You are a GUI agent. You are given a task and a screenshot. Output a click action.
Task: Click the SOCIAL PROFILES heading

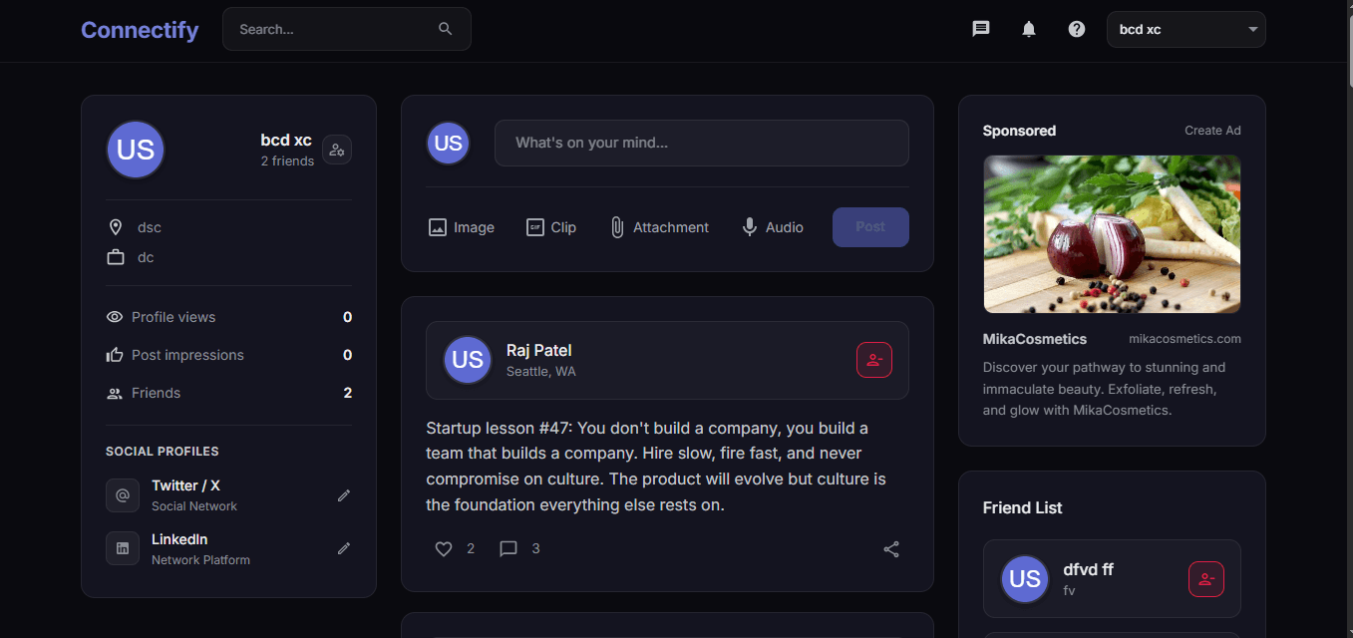coord(163,452)
